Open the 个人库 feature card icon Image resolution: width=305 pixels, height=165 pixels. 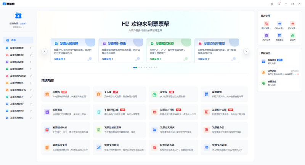[99, 94]
